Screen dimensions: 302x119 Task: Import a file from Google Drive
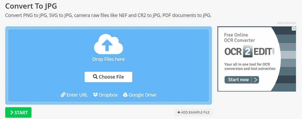(x=139, y=95)
